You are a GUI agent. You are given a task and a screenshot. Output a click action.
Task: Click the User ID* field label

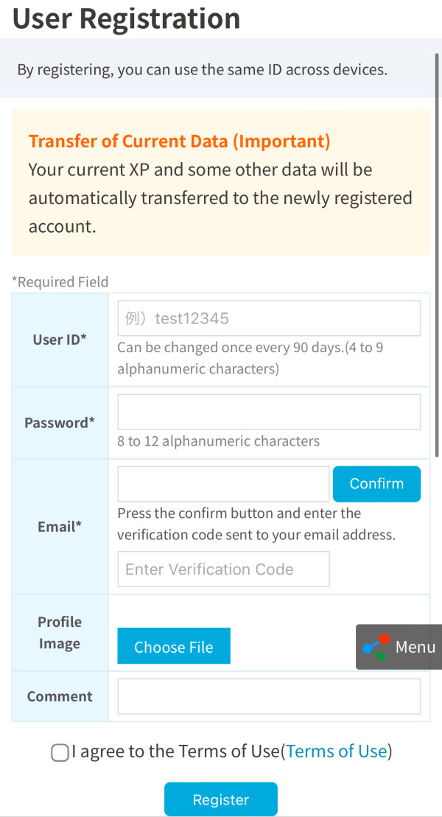click(60, 340)
